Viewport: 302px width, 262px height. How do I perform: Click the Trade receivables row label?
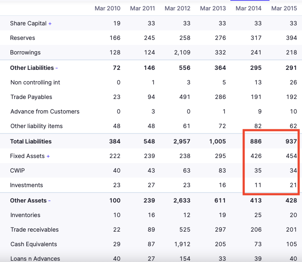click(34, 230)
